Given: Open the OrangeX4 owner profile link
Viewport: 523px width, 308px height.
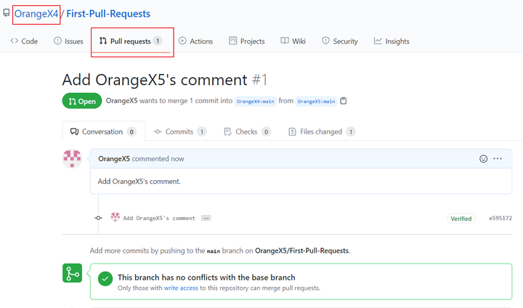Looking at the screenshot, I should coord(36,14).
